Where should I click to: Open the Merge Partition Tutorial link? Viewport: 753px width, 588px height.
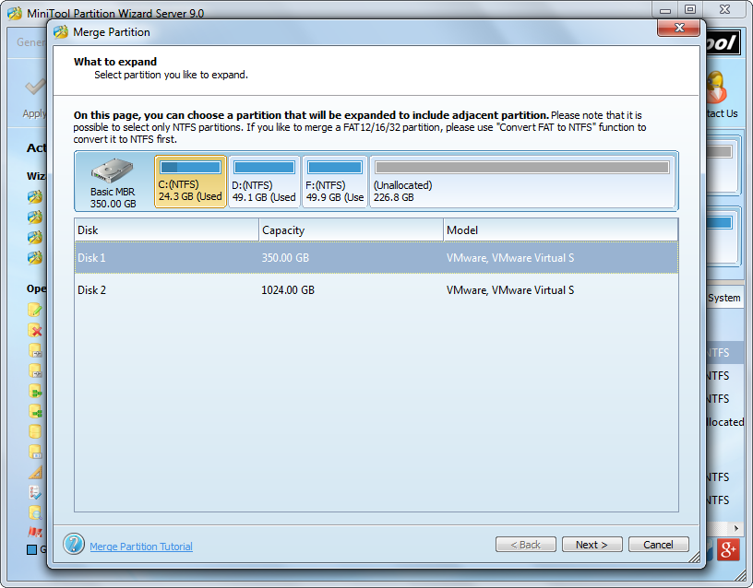141,547
